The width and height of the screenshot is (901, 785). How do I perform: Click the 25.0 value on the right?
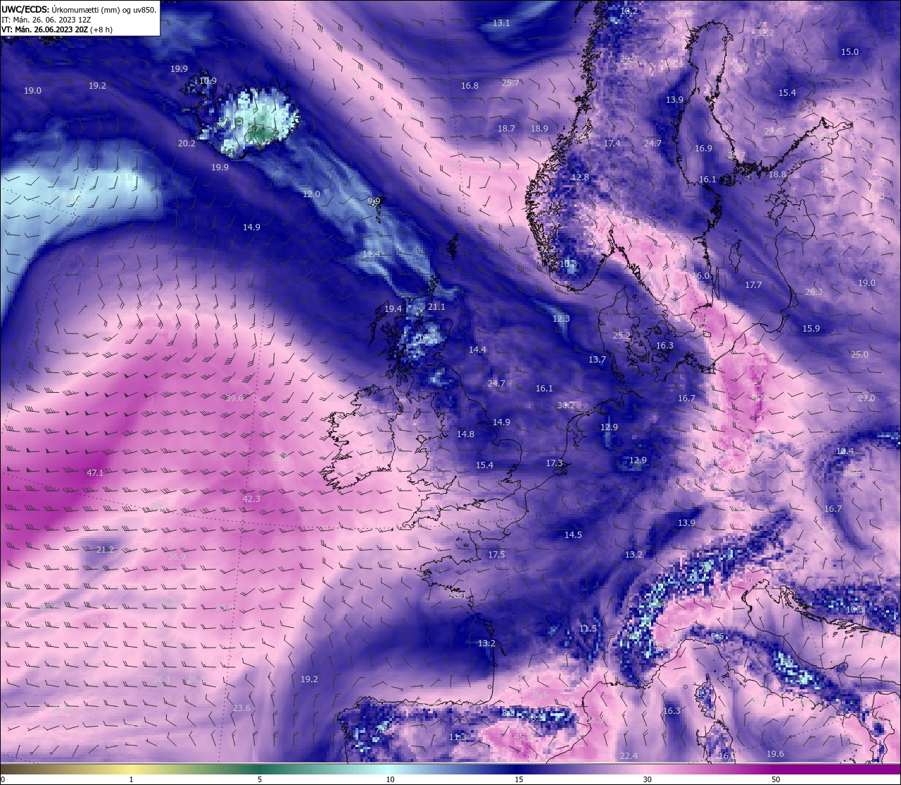[859, 355]
